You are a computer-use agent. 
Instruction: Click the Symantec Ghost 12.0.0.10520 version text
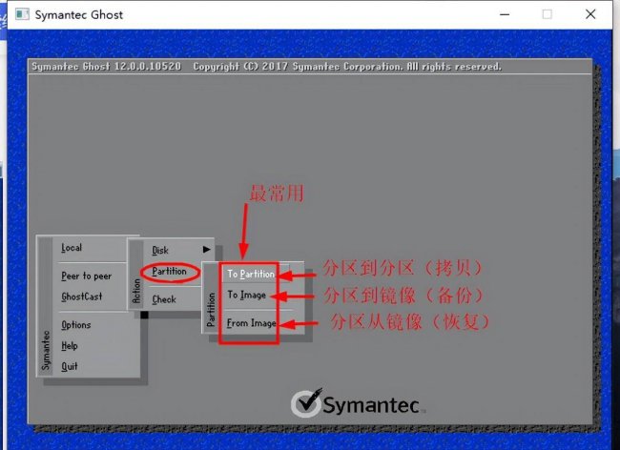[x=107, y=67]
